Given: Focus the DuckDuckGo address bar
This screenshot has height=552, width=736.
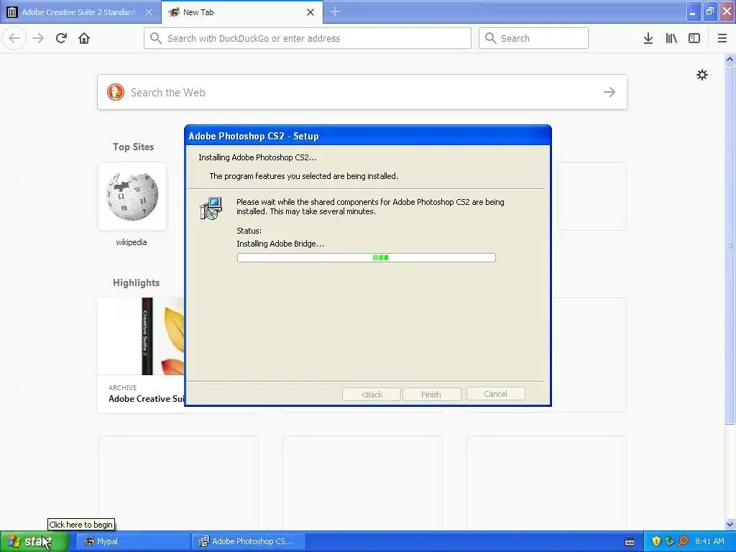Looking at the screenshot, I should pyautogui.click(x=308, y=38).
